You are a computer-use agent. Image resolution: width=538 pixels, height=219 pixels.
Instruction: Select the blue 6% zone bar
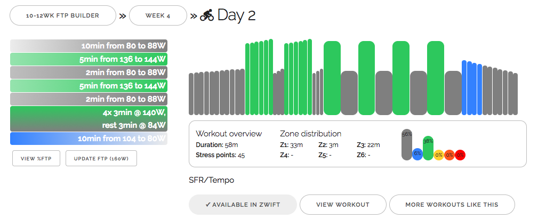pyautogui.click(x=417, y=153)
